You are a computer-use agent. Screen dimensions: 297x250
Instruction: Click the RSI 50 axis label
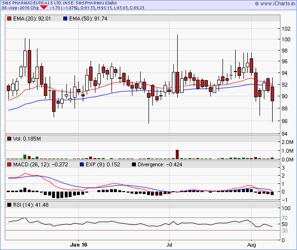pos(284,224)
